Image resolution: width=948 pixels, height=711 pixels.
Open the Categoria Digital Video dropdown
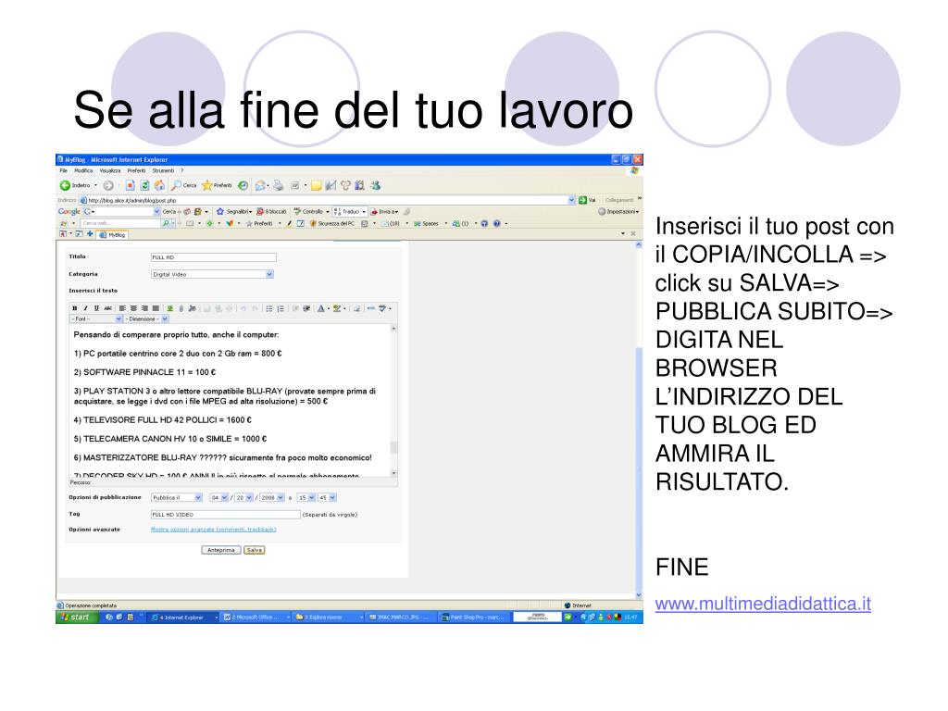212,274
